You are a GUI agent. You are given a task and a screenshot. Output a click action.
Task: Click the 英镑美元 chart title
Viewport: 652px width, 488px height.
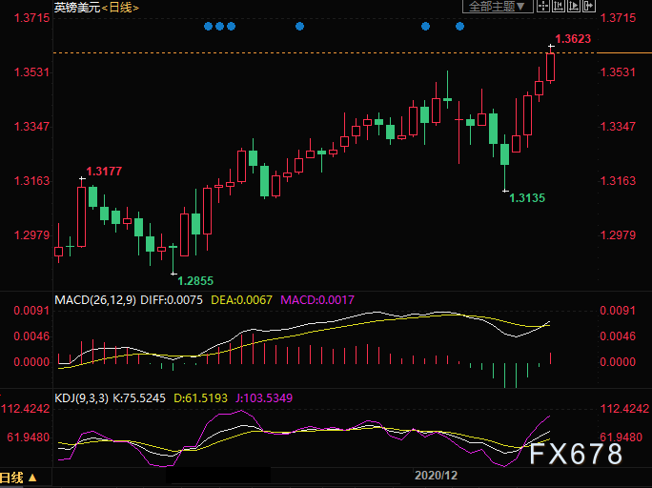(78, 7)
